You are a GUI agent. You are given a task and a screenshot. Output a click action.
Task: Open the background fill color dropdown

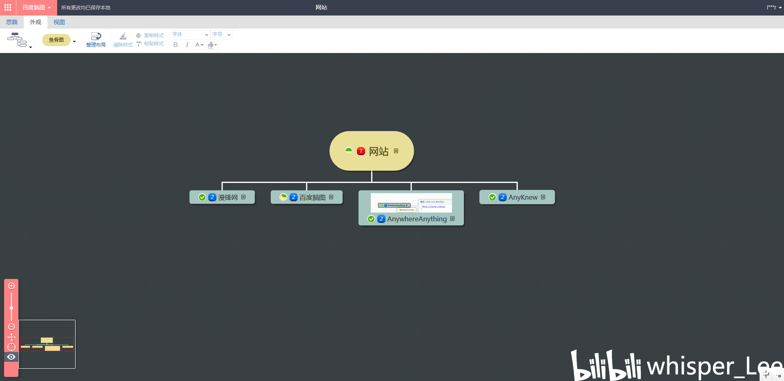(212, 45)
